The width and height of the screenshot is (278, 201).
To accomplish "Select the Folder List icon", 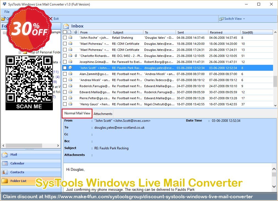I will [x=5, y=181].
